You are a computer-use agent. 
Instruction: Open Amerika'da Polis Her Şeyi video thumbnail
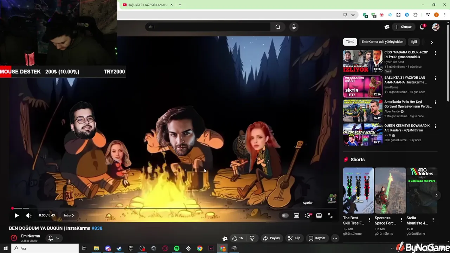pyautogui.click(x=362, y=110)
